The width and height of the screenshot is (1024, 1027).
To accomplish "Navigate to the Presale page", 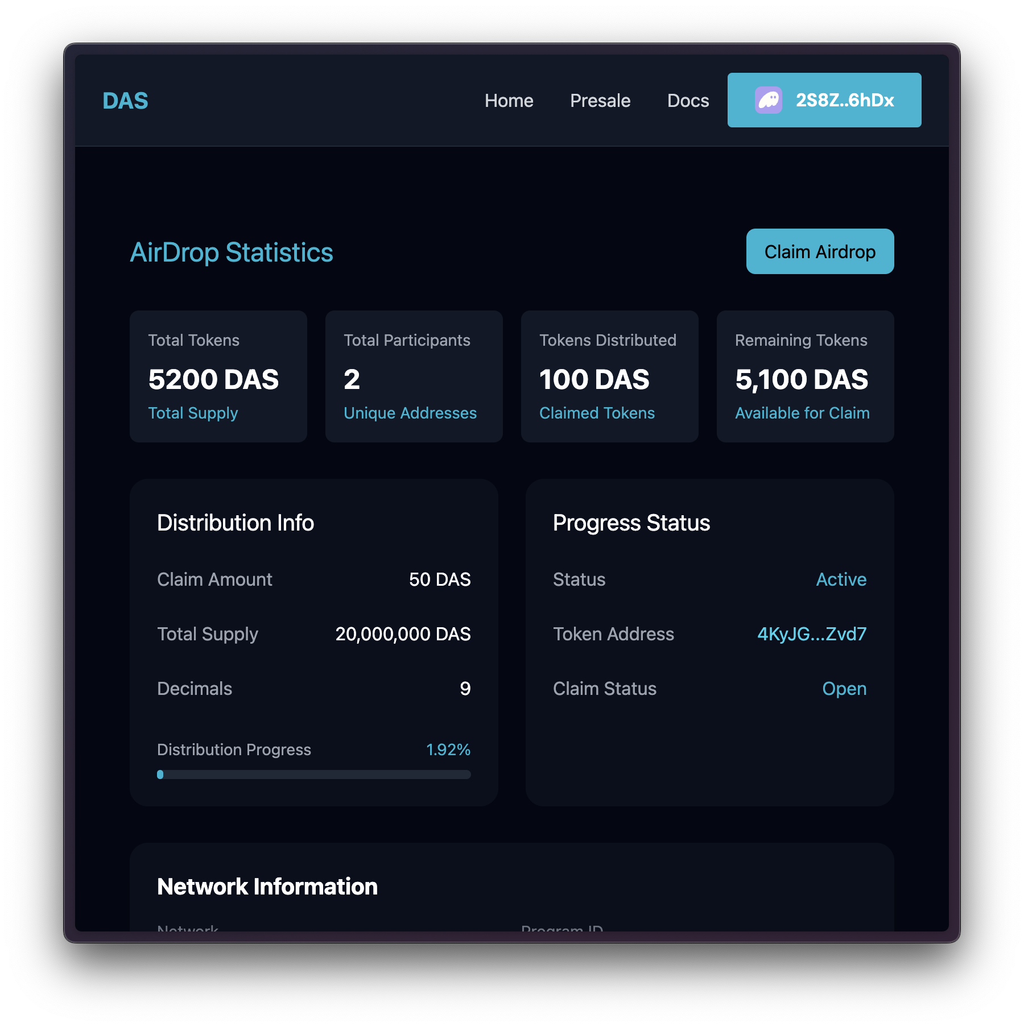I will (600, 101).
